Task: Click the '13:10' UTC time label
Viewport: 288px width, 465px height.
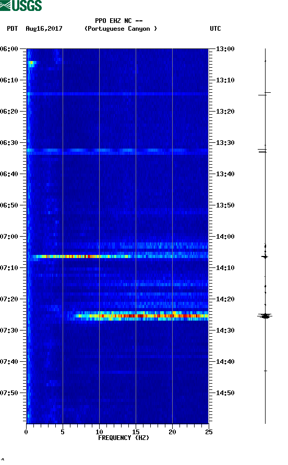Action: tap(225, 80)
